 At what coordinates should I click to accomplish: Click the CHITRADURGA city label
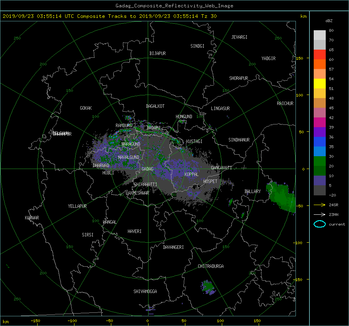(x=211, y=266)
